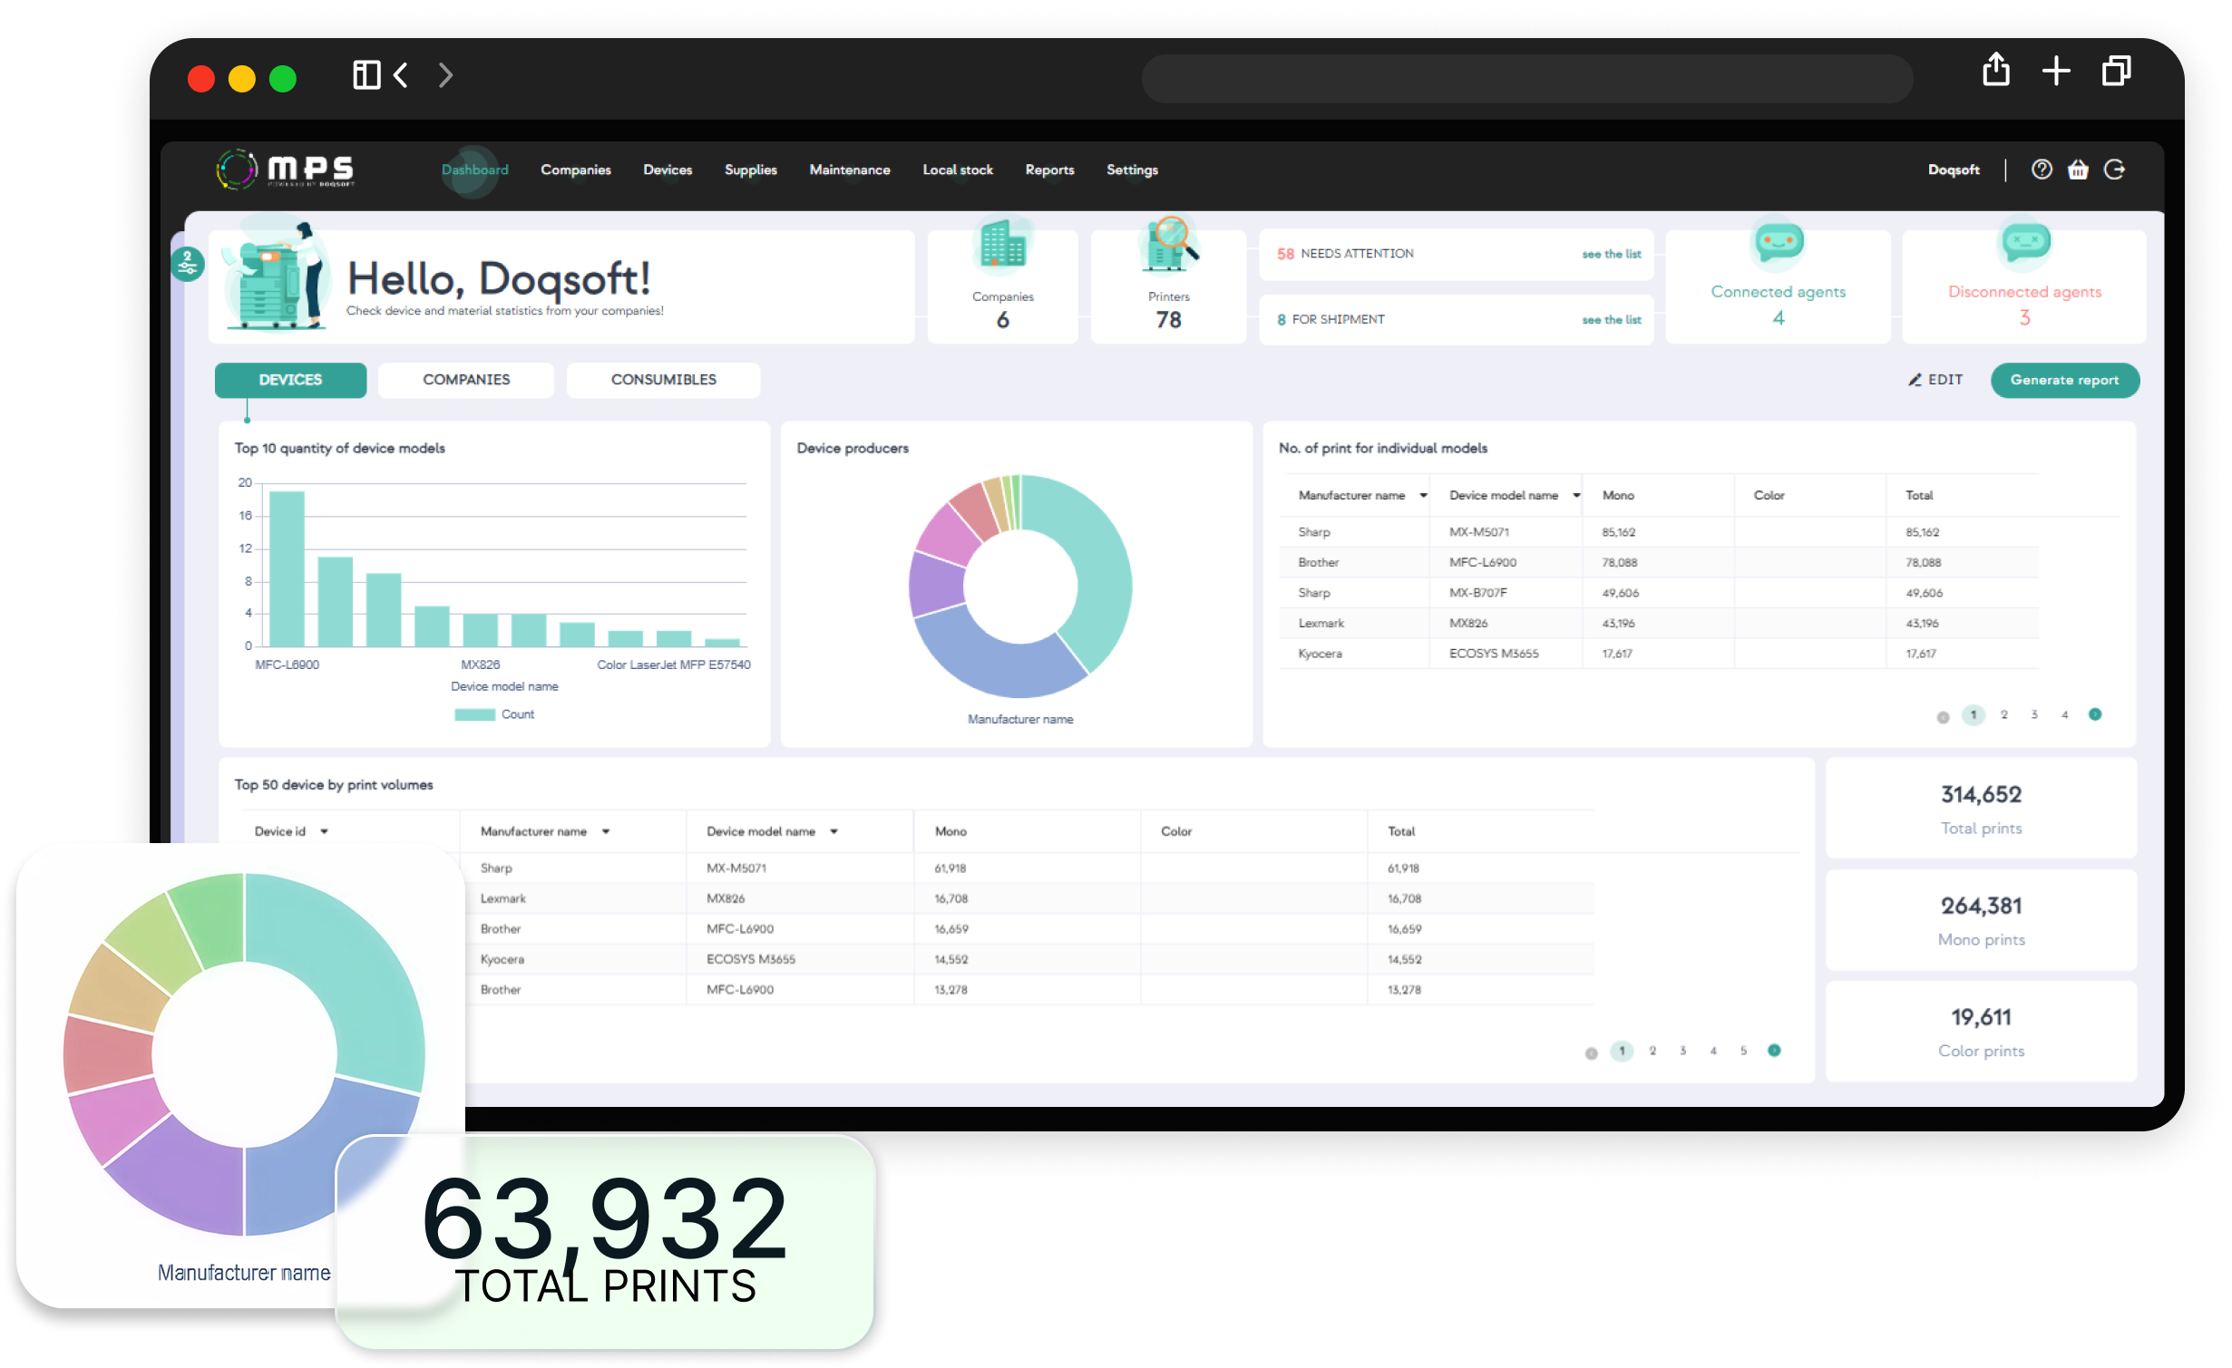The width and height of the screenshot is (2232, 1368).
Task: Click the browser share icon
Action: point(1996,71)
